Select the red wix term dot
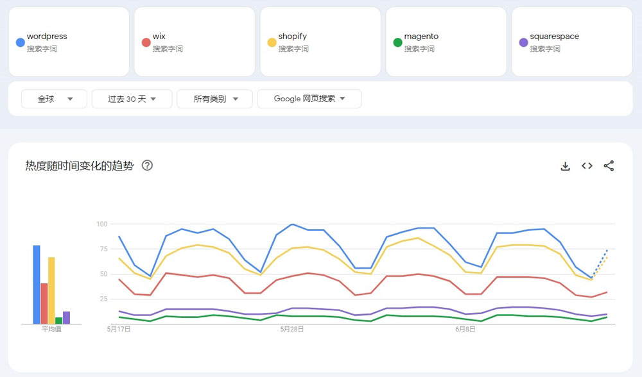This screenshot has height=377, width=642. tap(146, 42)
